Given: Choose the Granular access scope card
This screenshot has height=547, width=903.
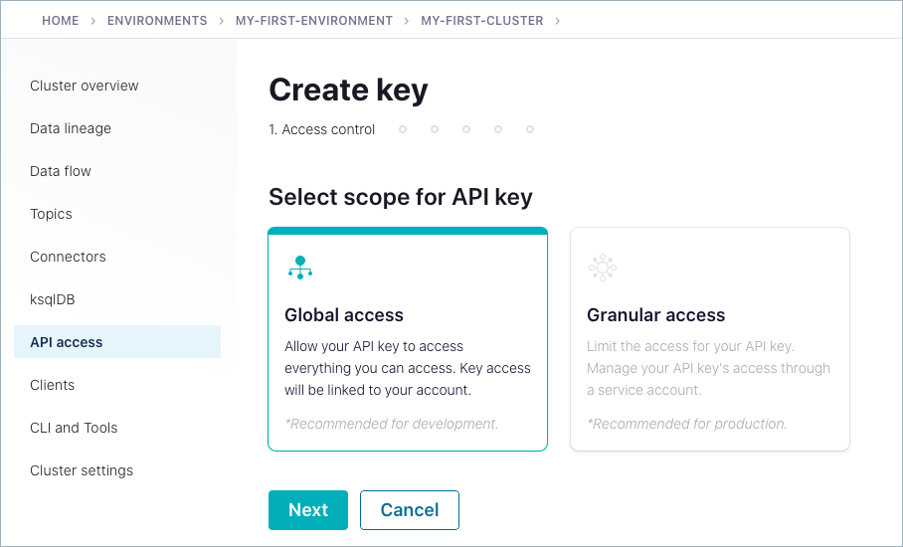Looking at the screenshot, I should [x=709, y=340].
